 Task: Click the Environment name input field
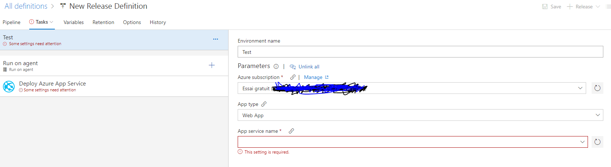(420, 52)
